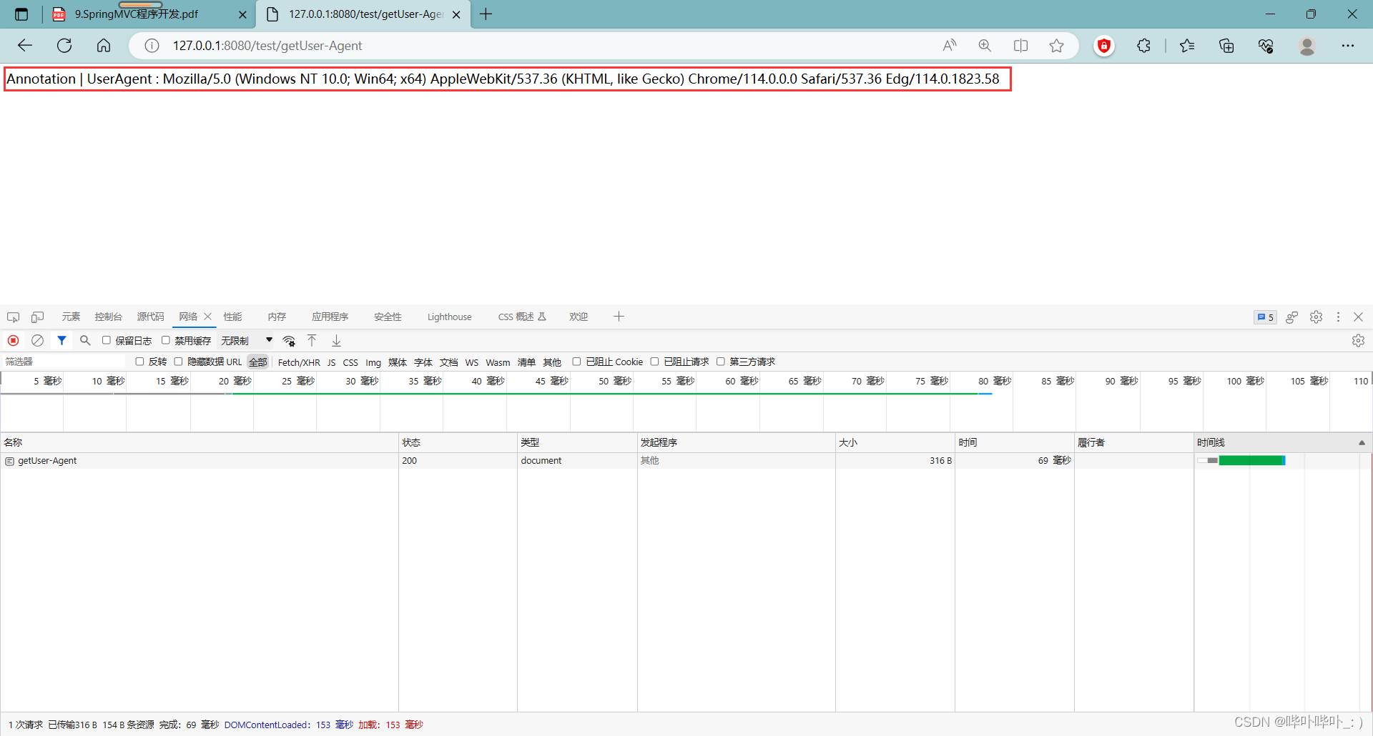Screen dimensions: 1373x736
Task: Open DevTools settings gear
Action: click(1316, 317)
